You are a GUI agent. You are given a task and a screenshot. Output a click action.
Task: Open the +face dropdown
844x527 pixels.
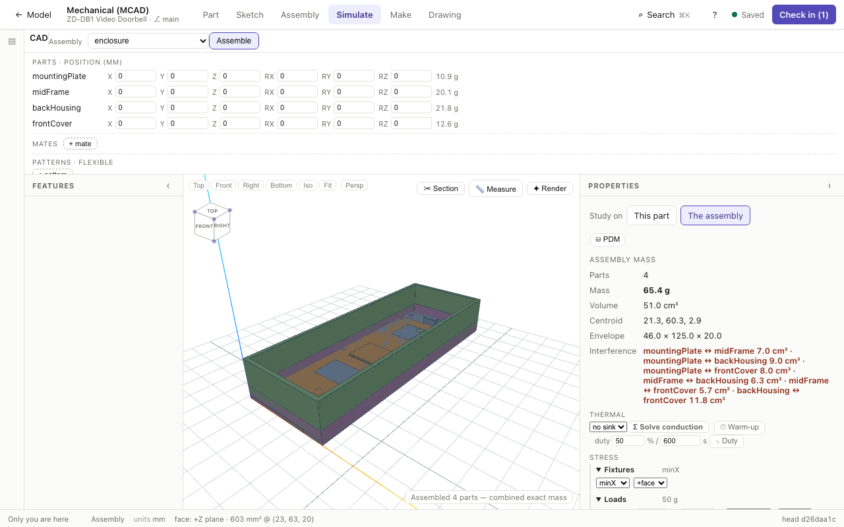pos(650,483)
